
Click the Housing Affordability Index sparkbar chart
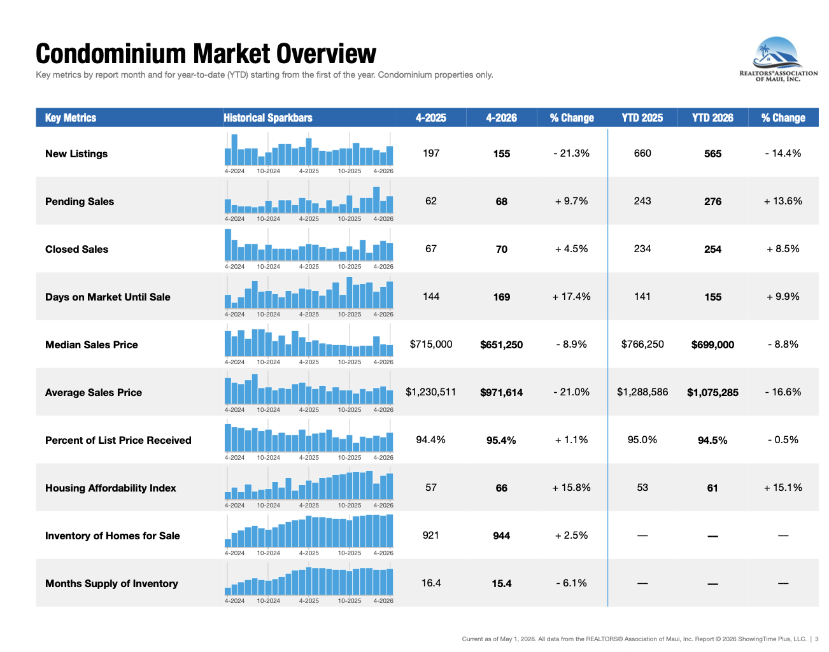click(x=309, y=487)
